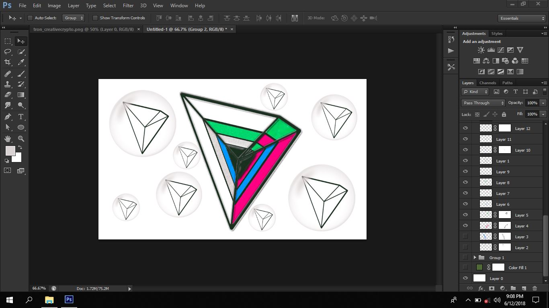Viewport: 549px width, 308px height.
Task: Select the Brush tool
Action: [x=21, y=74]
